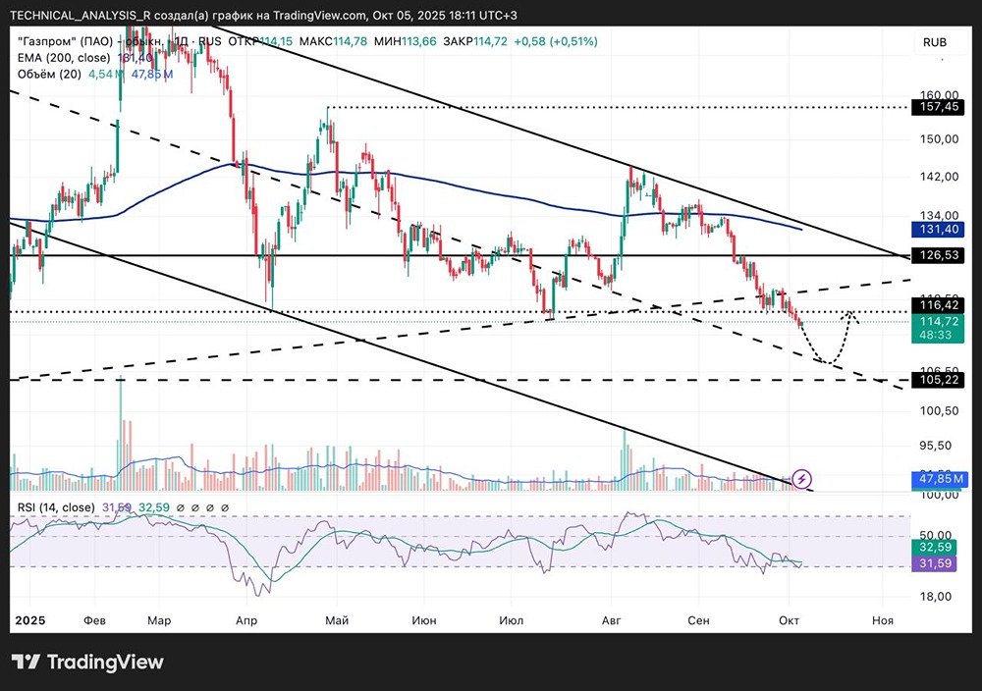
Task: Click the purple 31,59 RSI value label
Action: coord(935,563)
